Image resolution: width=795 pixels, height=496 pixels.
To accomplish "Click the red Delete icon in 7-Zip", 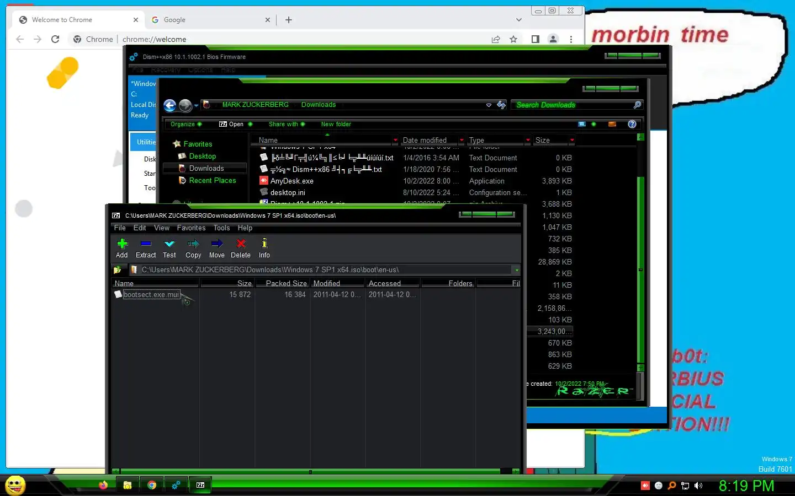I will [241, 248].
